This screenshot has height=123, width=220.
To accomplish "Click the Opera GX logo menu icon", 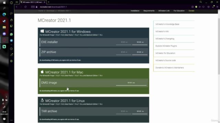I will [11, 2].
